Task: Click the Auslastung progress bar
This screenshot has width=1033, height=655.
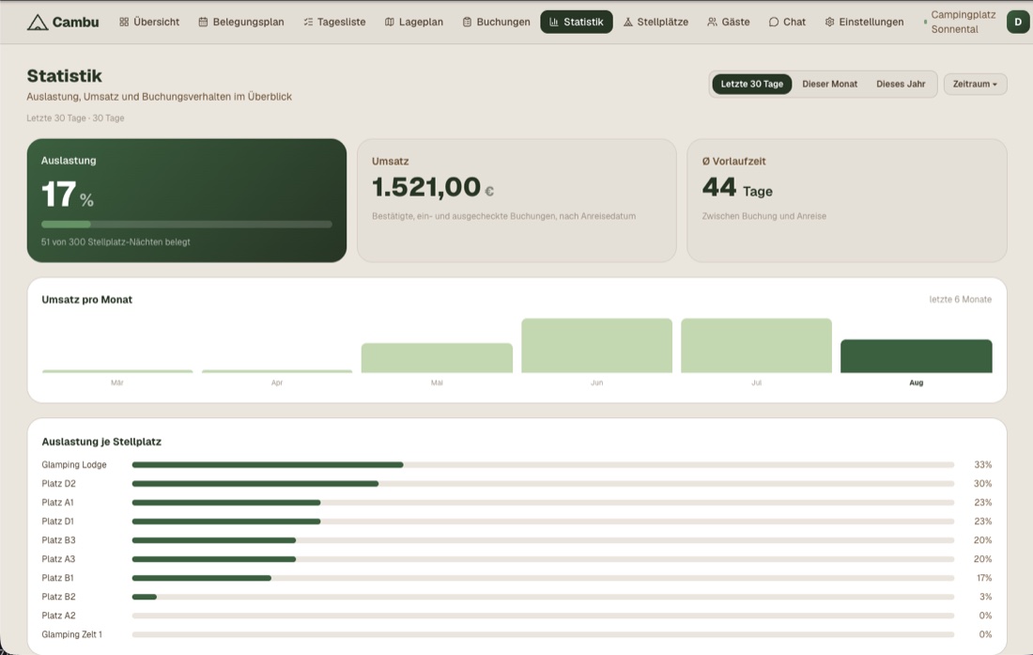Action: [x=187, y=224]
